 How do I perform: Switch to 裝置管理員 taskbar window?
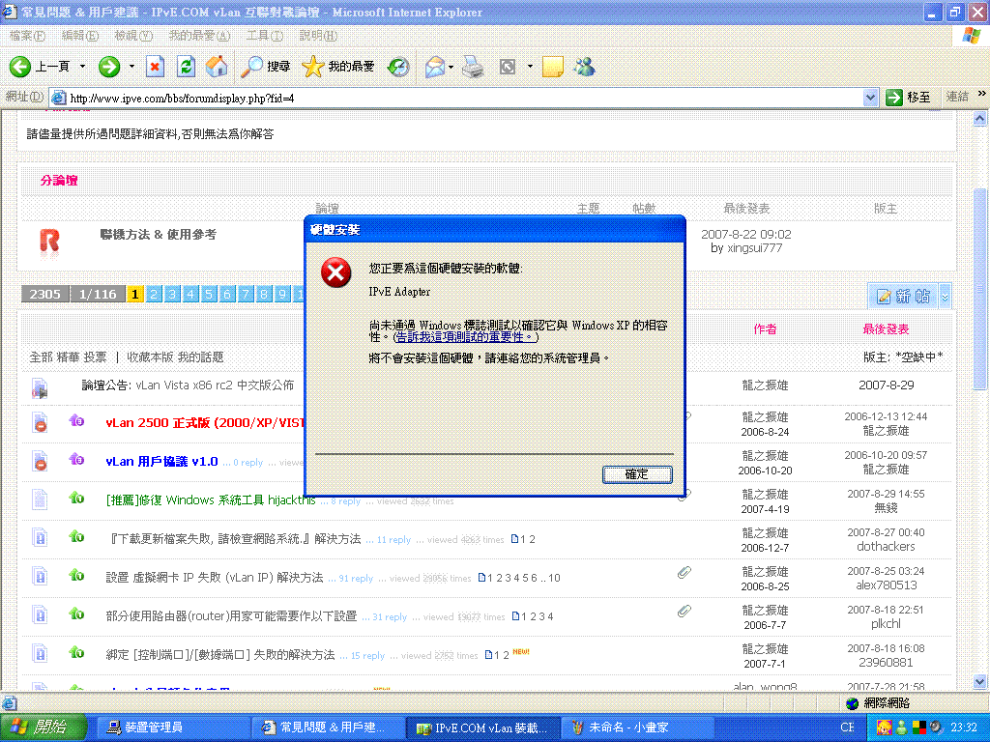[x=174, y=728]
